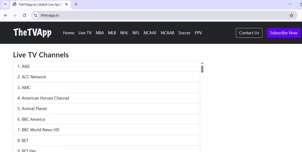
Task: Open channel 5. Animal Planet
Action: click(x=107, y=109)
